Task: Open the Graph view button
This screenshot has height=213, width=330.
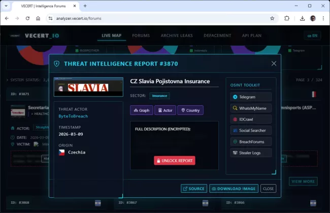Action: [x=141, y=110]
